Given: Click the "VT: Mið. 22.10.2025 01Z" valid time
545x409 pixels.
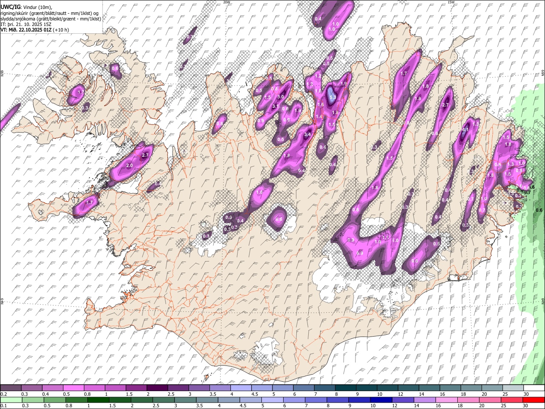Looking at the screenshot, I should pyautogui.click(x=26, y=30).
